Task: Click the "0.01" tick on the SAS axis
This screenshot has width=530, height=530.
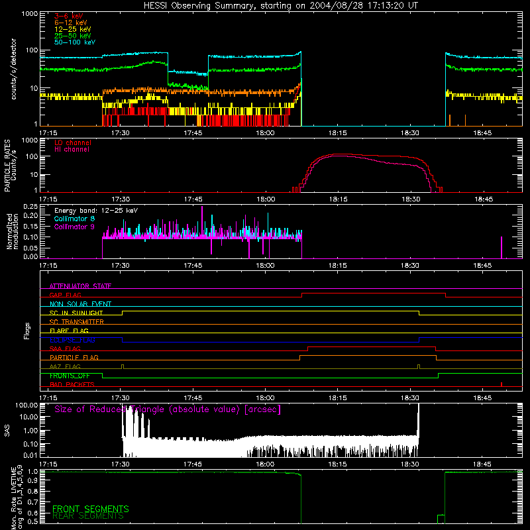Action: tap(30, 455)
